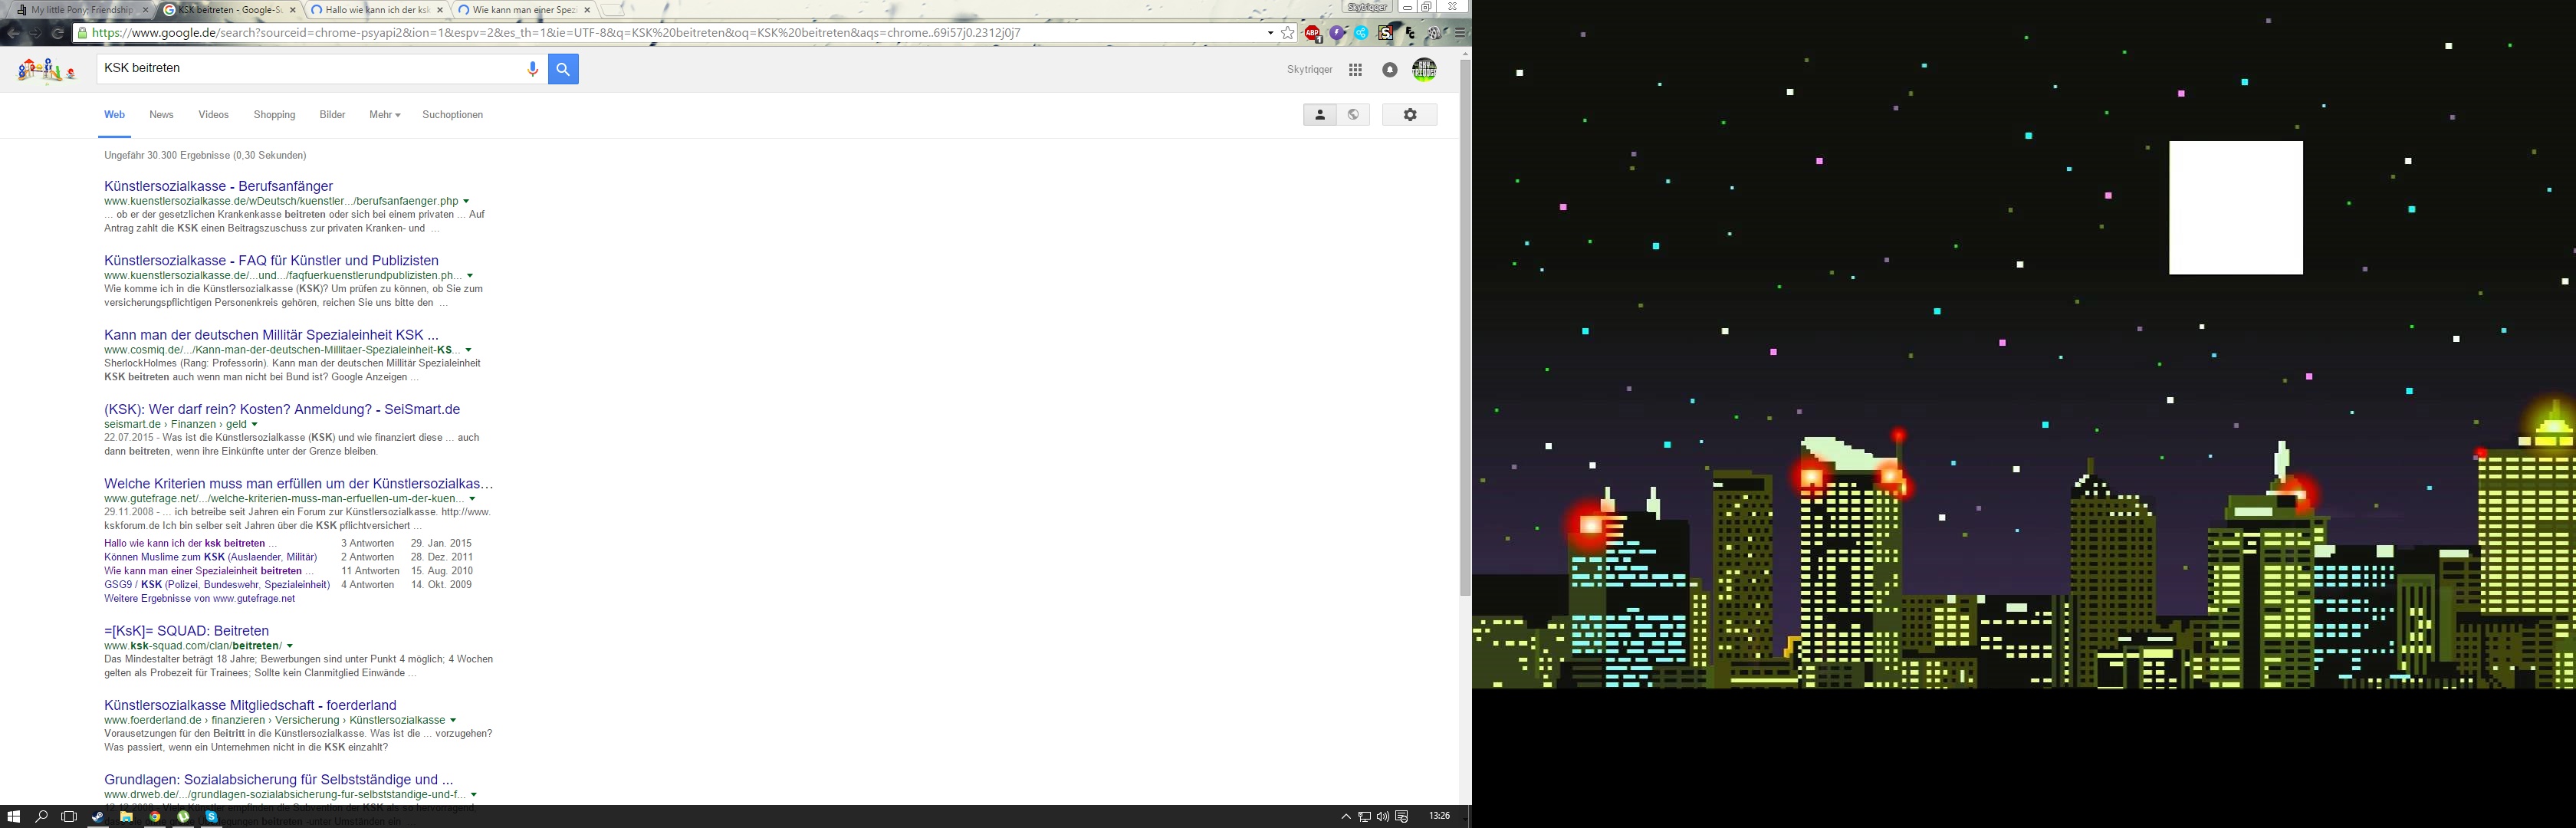Open File Explorer from taskbar
Screen dimensions: 2576x828
pos(126,817)
